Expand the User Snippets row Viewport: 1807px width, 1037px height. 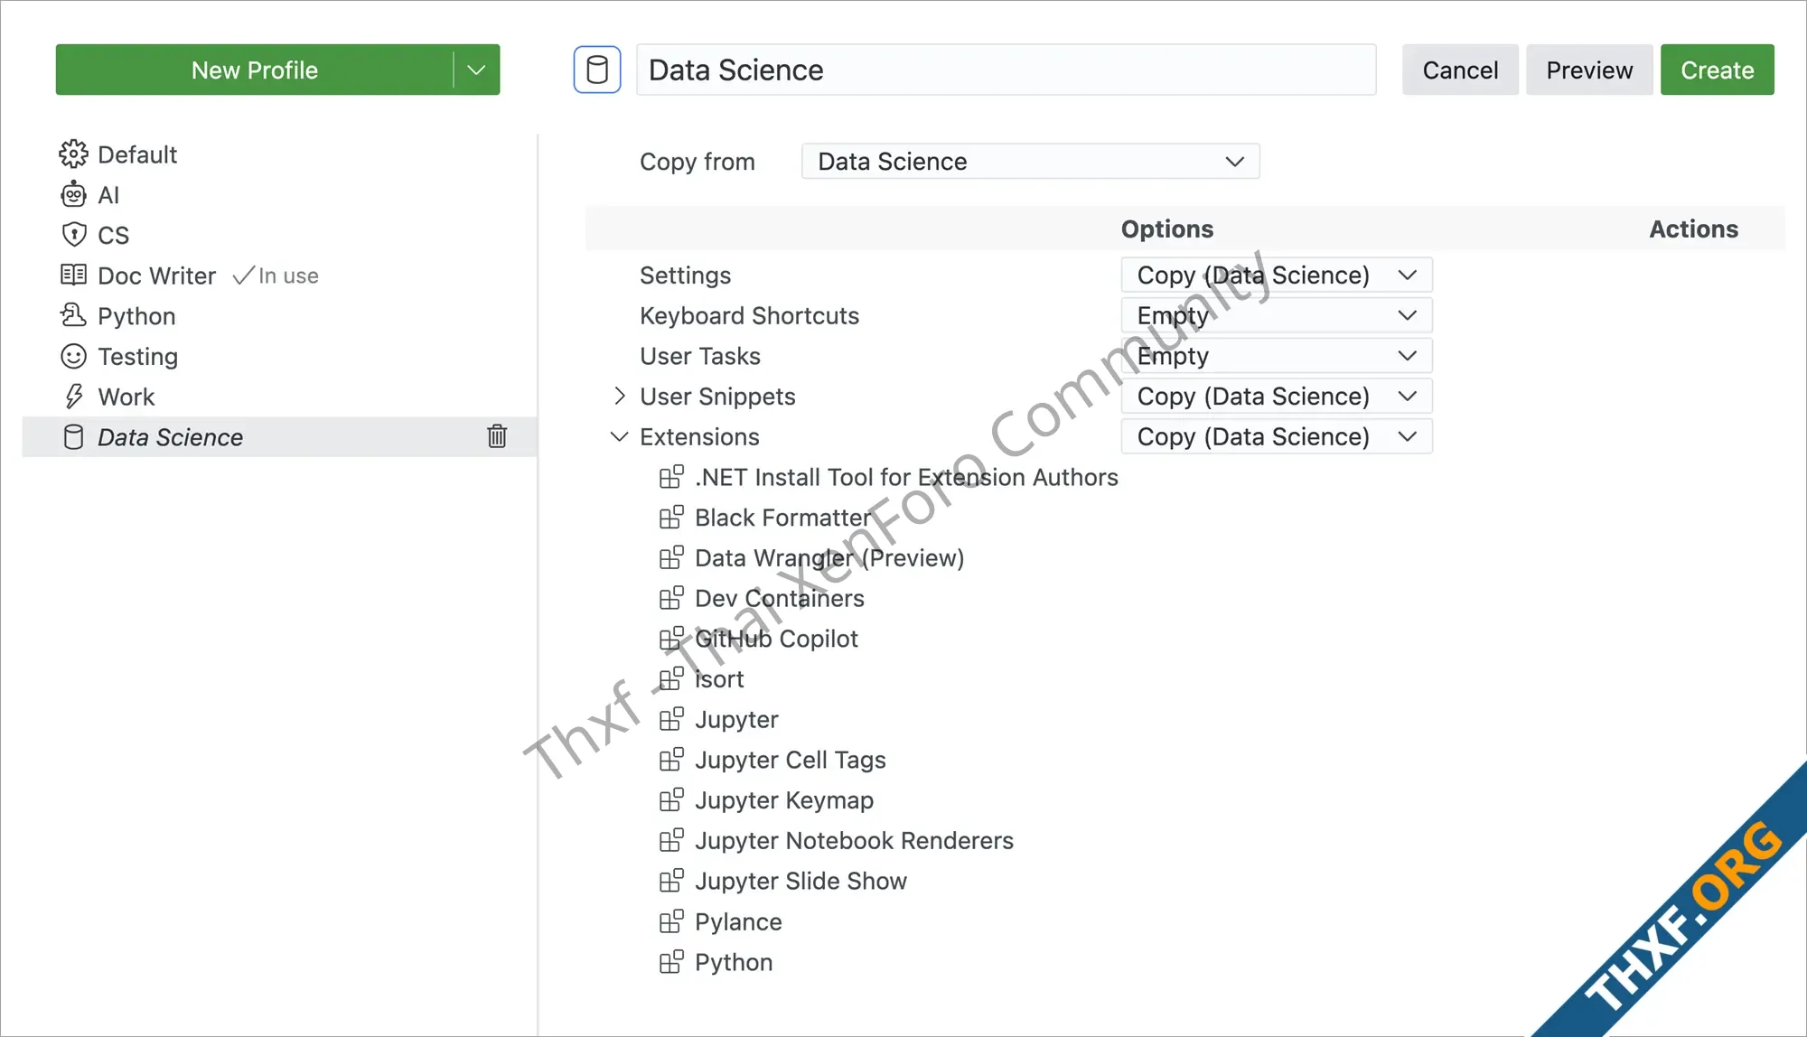(x=619, y=396)
